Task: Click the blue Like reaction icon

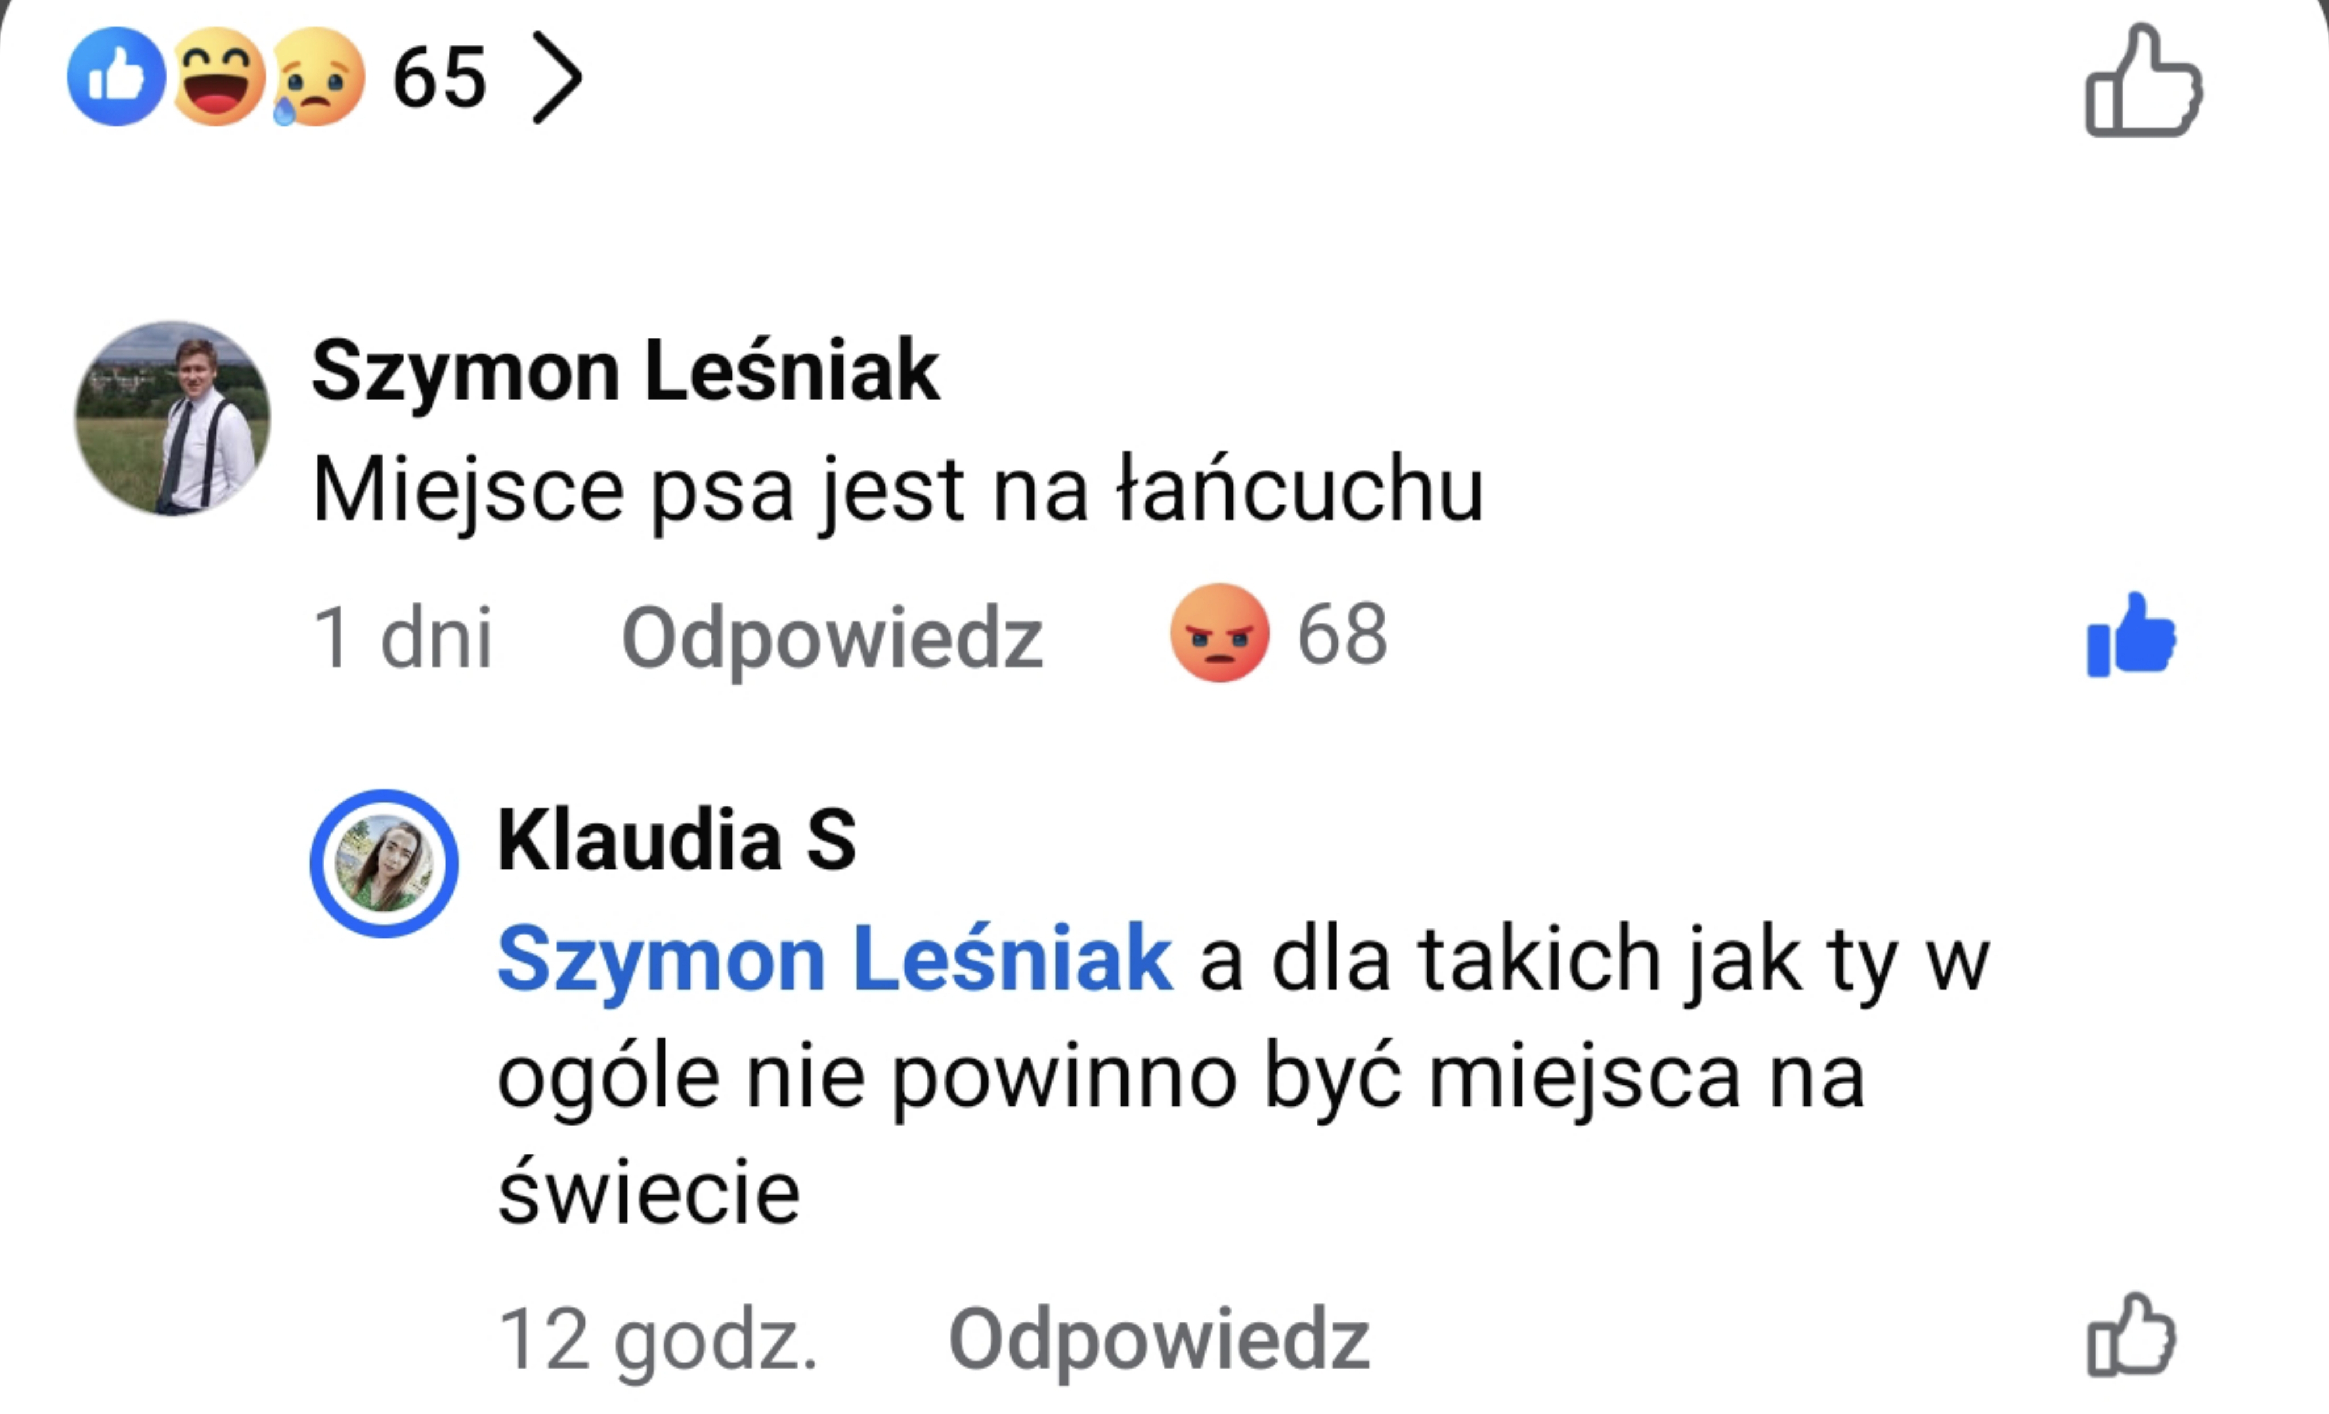Action: coord(116,77)
